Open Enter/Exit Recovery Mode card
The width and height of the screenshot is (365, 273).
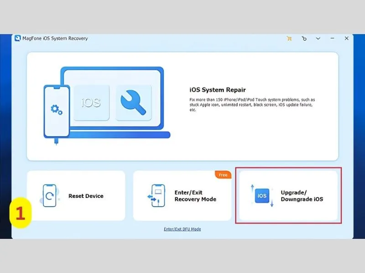[182, 196]
